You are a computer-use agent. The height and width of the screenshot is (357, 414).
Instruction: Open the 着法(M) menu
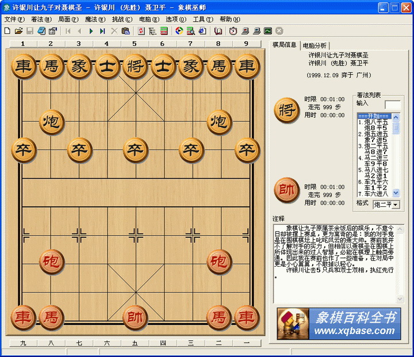click(x=41, y=20)
